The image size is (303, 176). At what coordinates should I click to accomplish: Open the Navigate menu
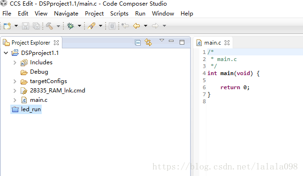click(x=66, y=14)
